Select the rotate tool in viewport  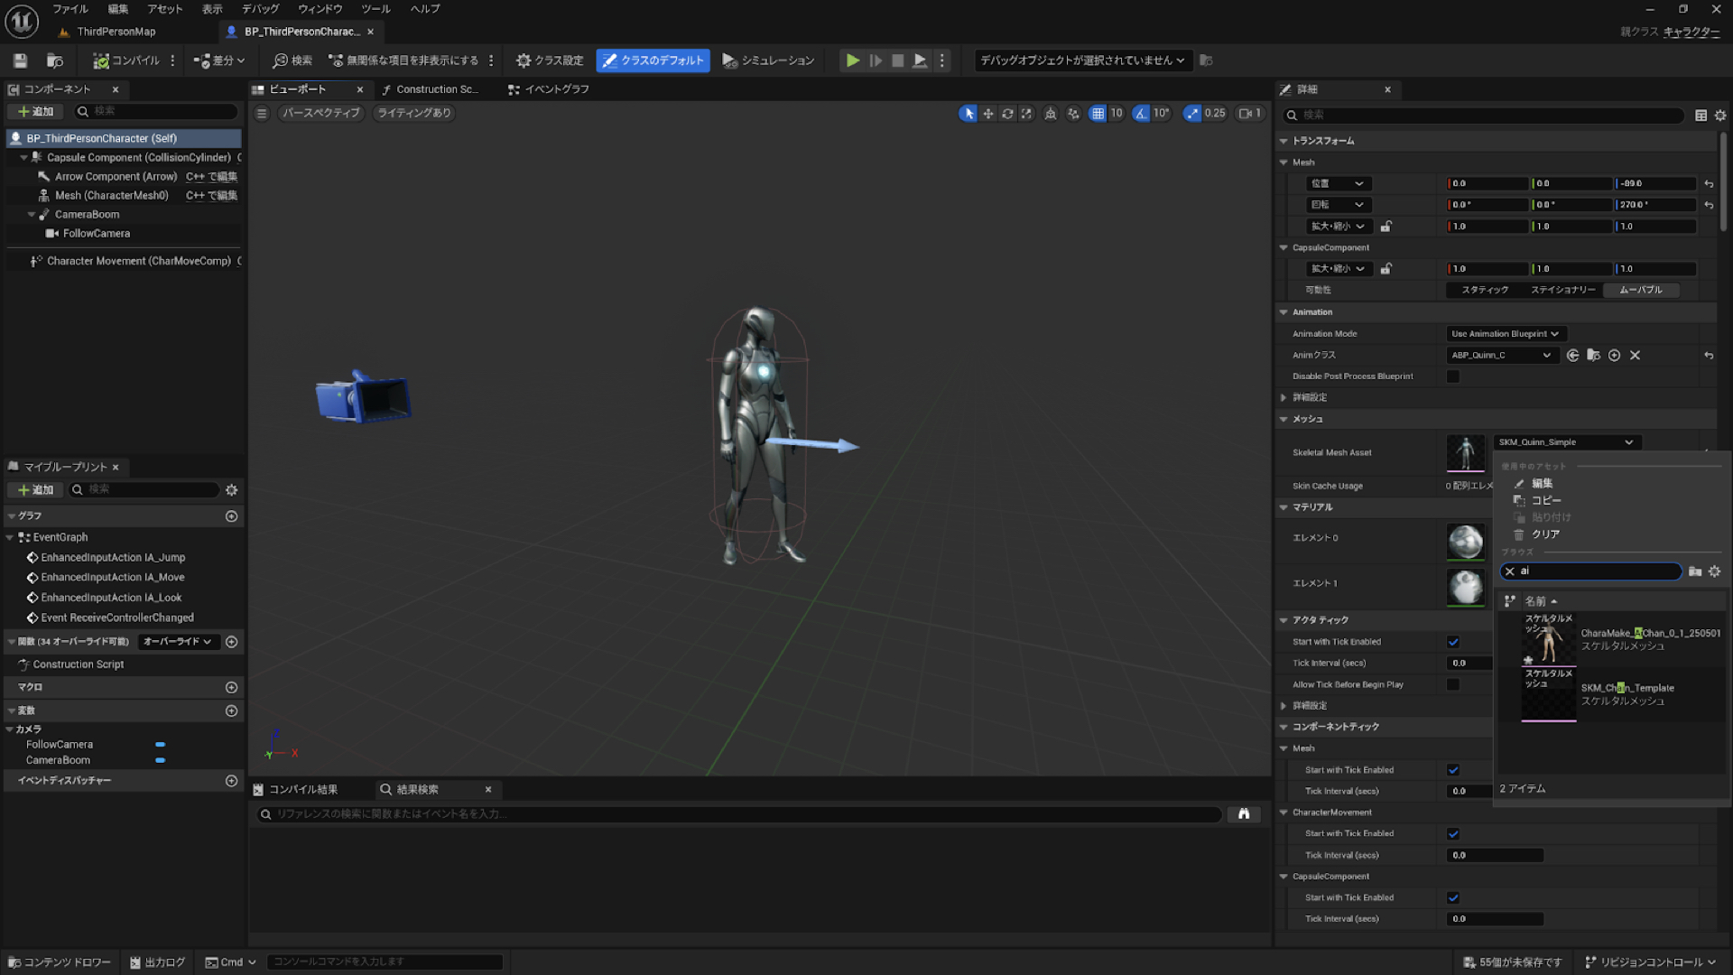tap(1007, 114)
